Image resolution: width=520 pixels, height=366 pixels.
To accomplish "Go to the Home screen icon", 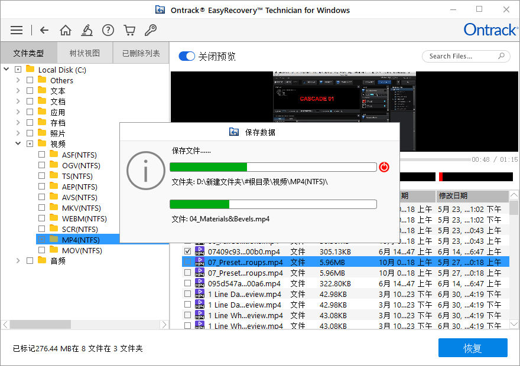I will coord(66,30).
